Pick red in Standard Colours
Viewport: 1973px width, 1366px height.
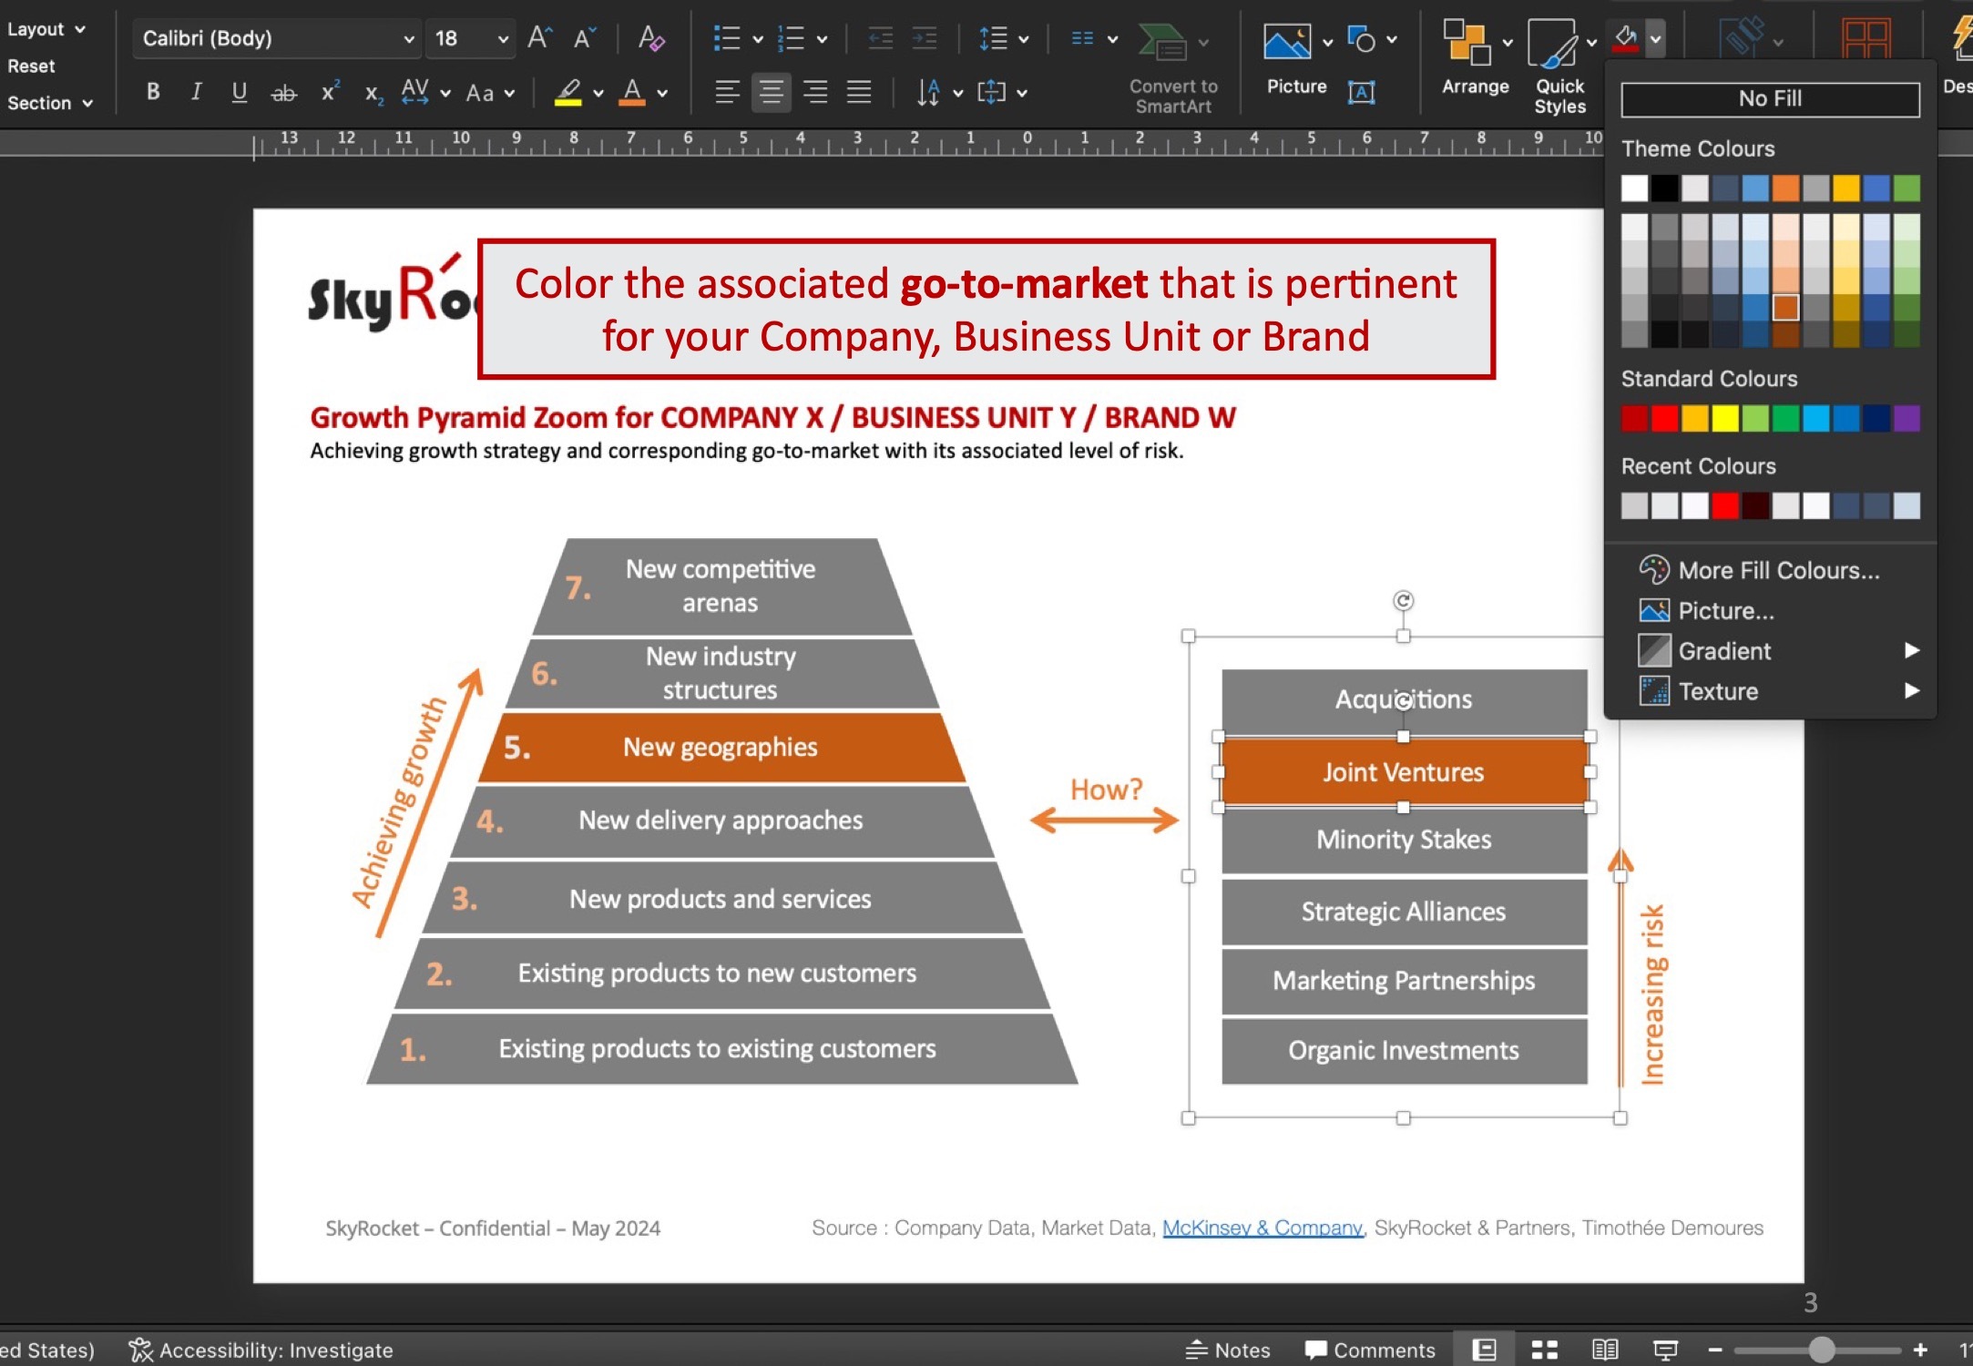[x=1664, y=419]
